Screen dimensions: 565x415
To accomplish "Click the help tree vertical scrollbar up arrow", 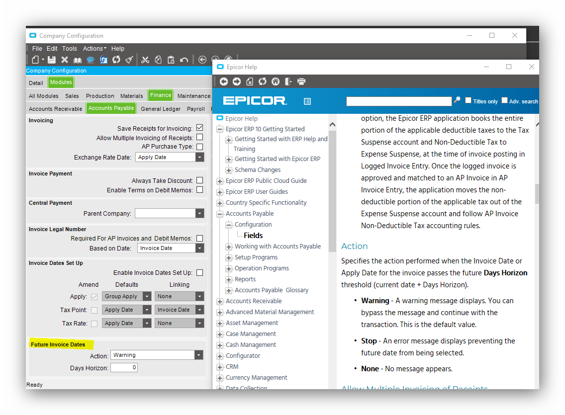I will click(x=333, y=125).
